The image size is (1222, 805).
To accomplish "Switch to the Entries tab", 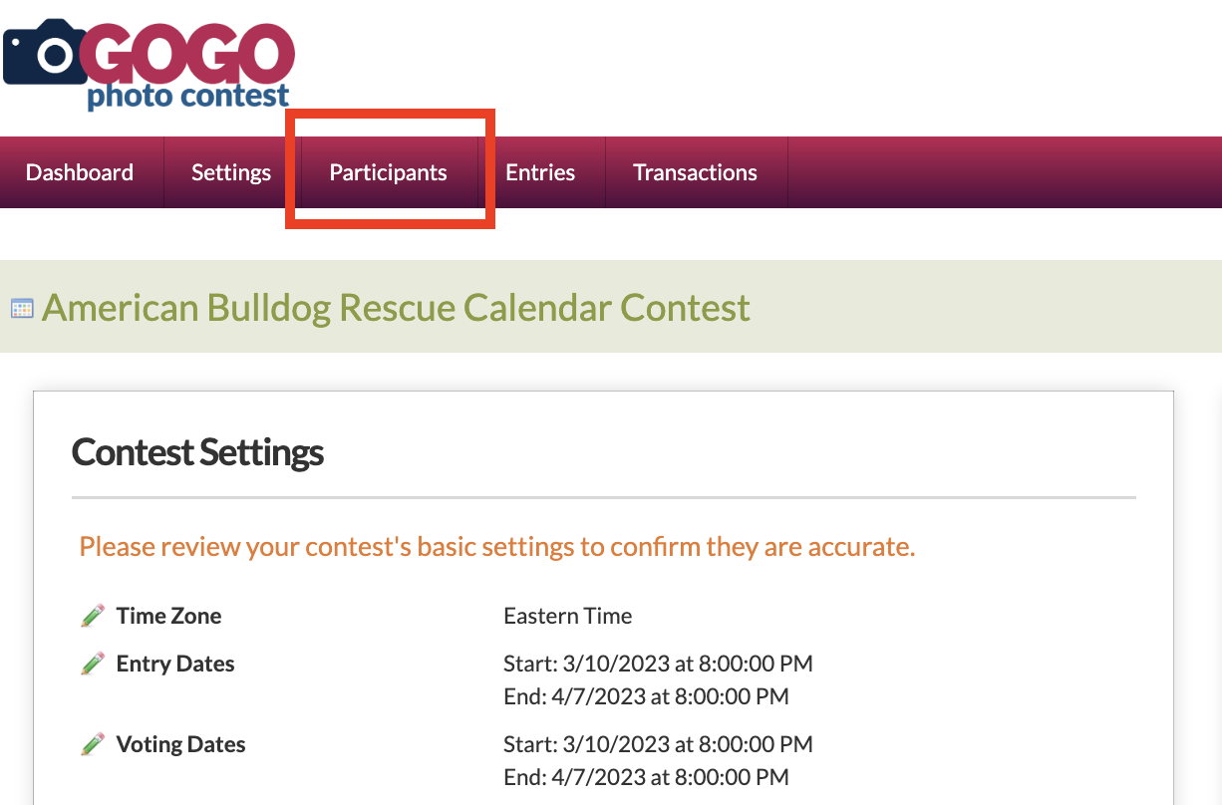I will point(540,172).
